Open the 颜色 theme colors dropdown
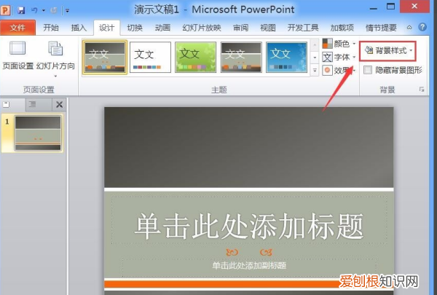 339,44
